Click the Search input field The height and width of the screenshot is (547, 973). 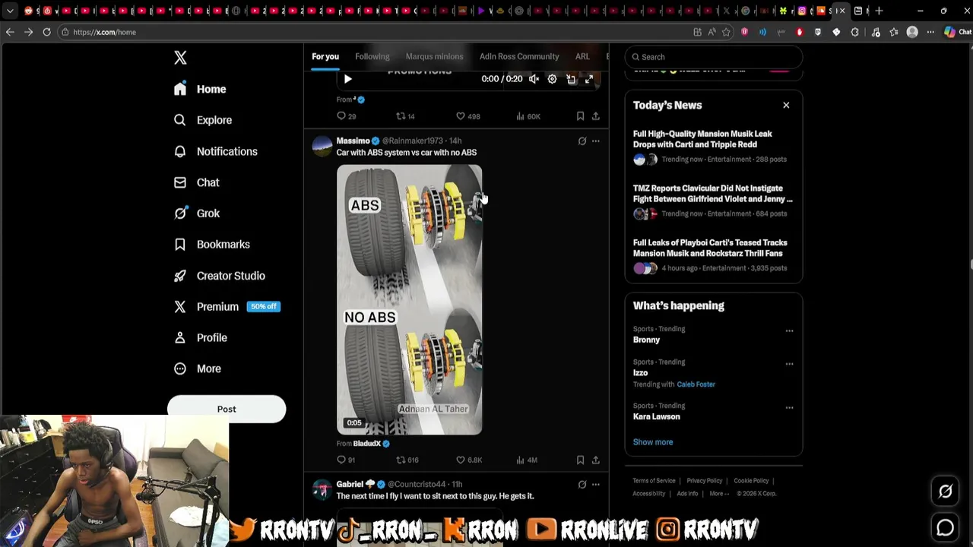point(714,57)
